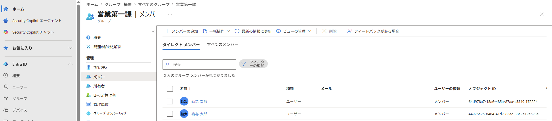552x121 pixels.
Task: Tick the select-all checkbox in header row
Action: (x=170, y=89)
